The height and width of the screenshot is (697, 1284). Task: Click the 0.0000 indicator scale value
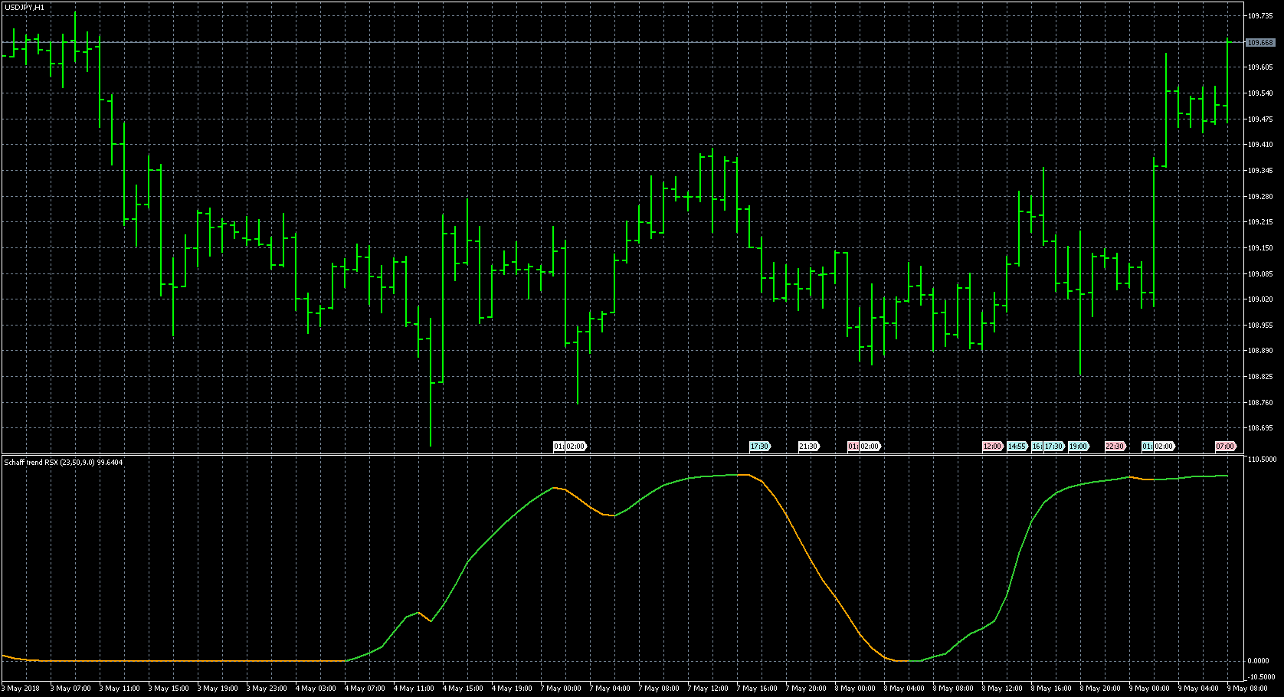tap(1259, 661)
